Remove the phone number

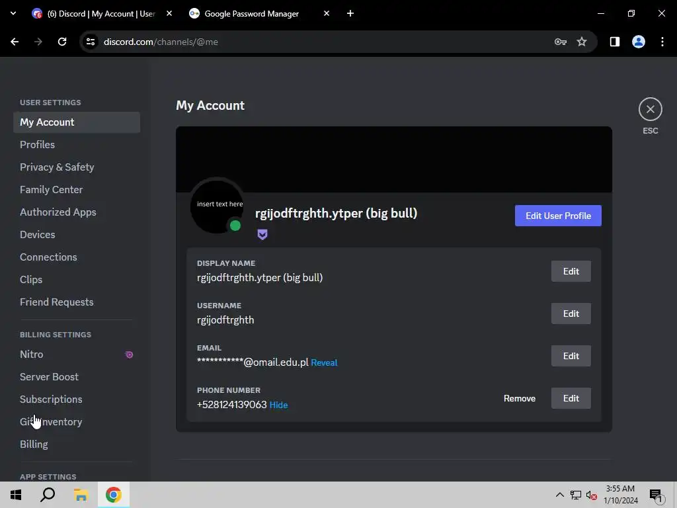click(520, 398)
